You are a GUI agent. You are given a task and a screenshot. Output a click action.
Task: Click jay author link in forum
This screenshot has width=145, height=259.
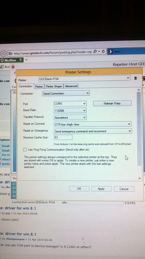point(7,213)
